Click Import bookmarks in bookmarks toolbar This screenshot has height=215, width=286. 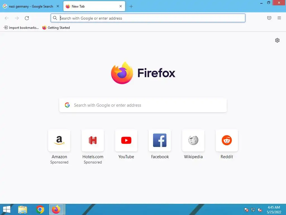pos(21,28)
